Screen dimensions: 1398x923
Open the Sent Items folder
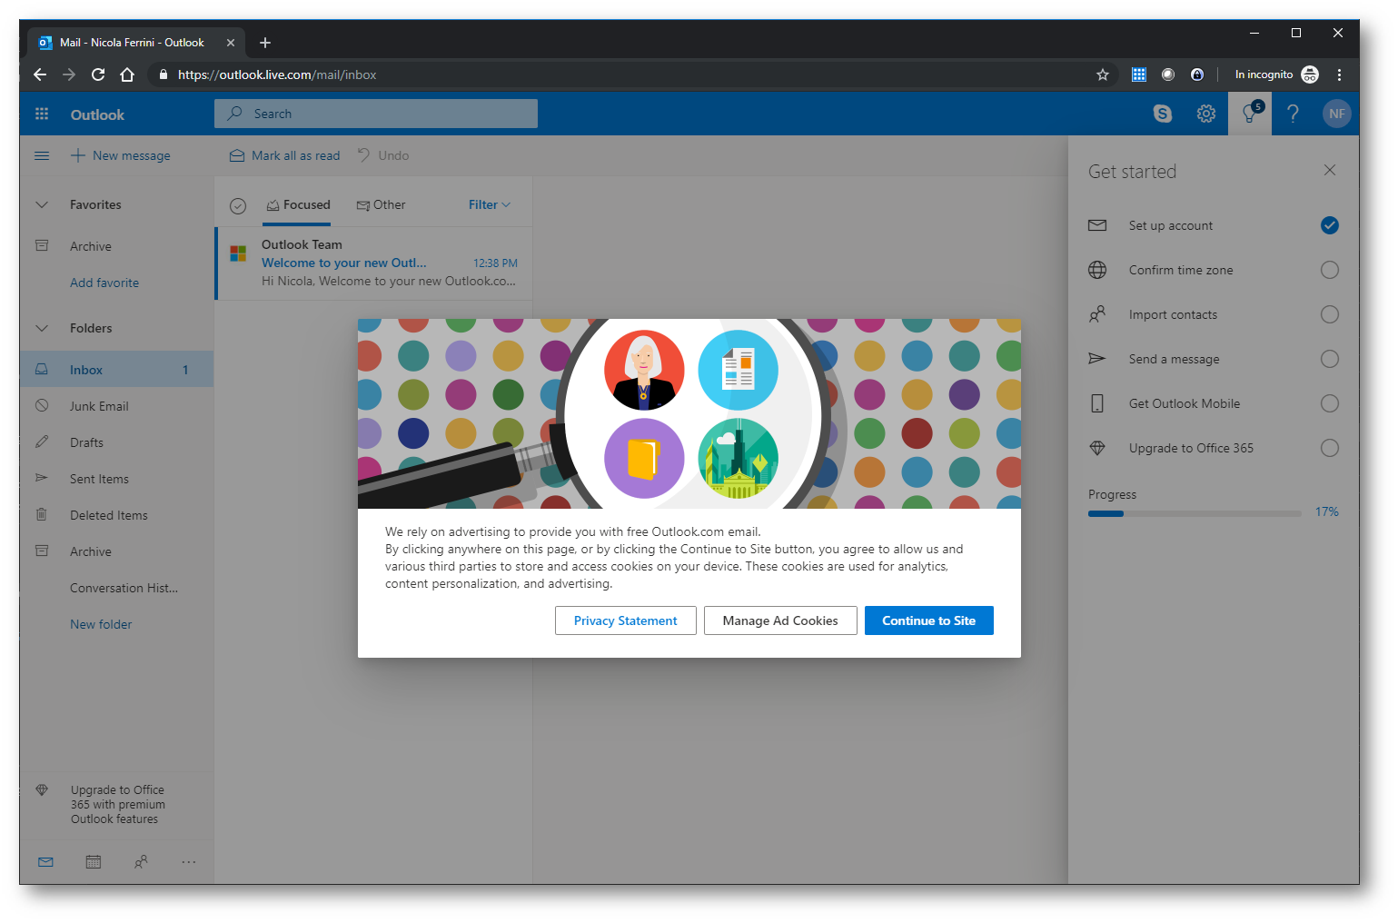(x=116, y=479)
